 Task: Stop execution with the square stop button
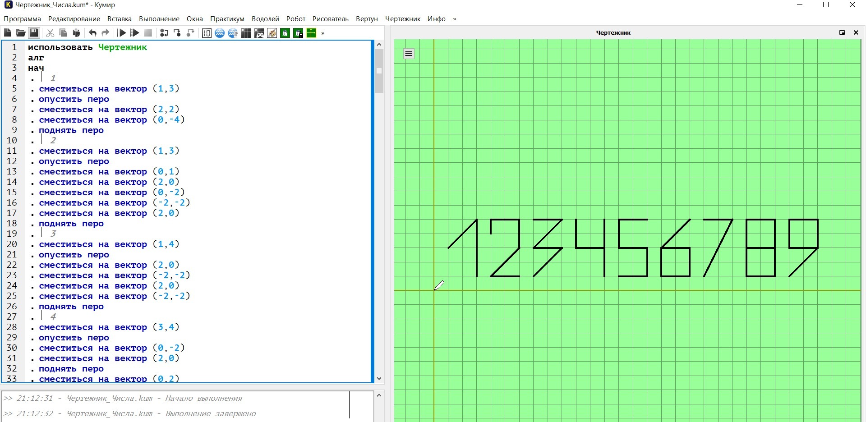148,33
